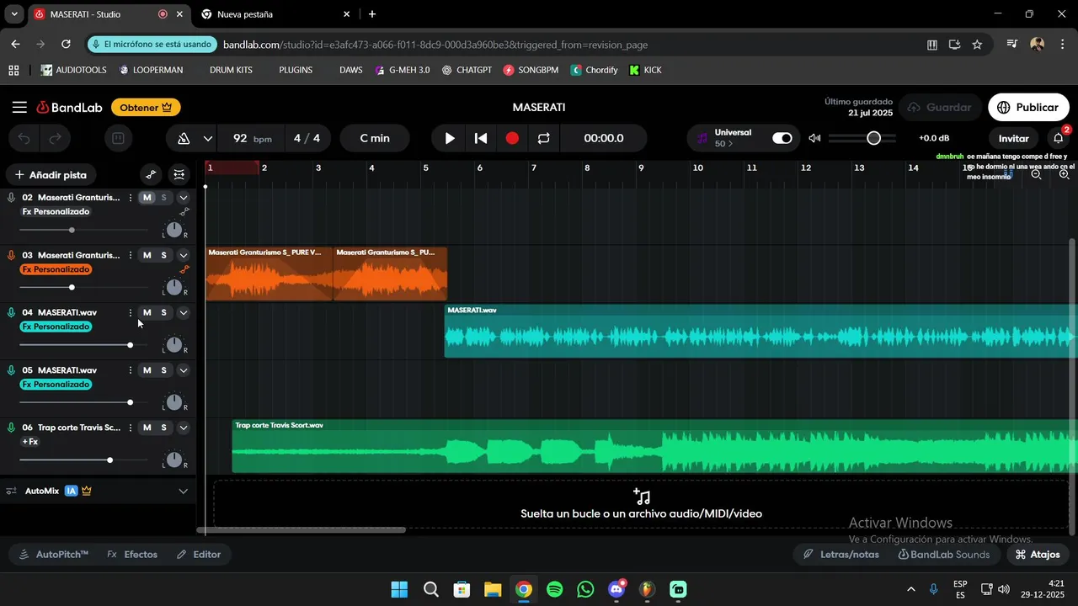Open the metronome settings icon
Viewport: 1078px width, 606px height.
pyautogui.click(x=184, y=139)
